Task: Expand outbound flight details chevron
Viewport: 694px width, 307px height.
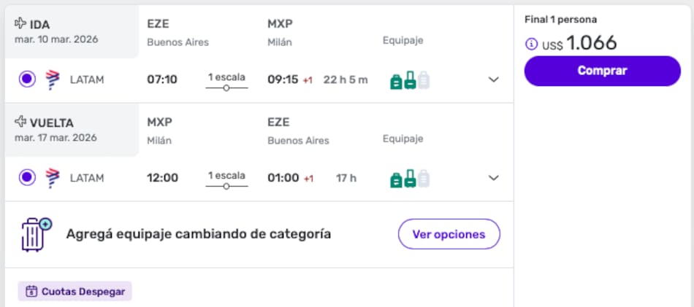Action: coord(494,79)
